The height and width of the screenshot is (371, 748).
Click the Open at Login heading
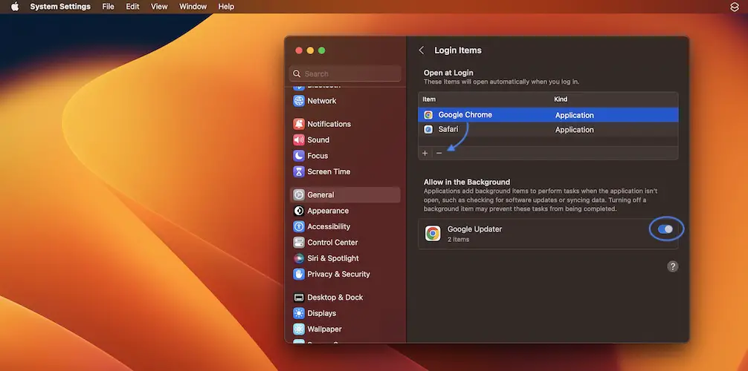tap(448, 73)
